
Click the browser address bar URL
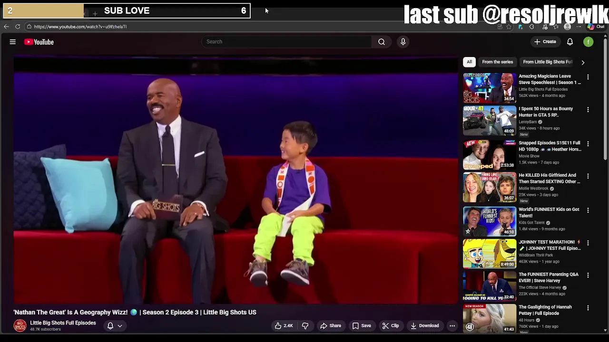pos(80,27)
